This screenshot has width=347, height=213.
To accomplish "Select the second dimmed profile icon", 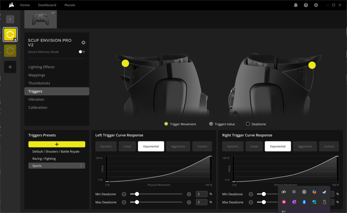I will coord(10,51).
